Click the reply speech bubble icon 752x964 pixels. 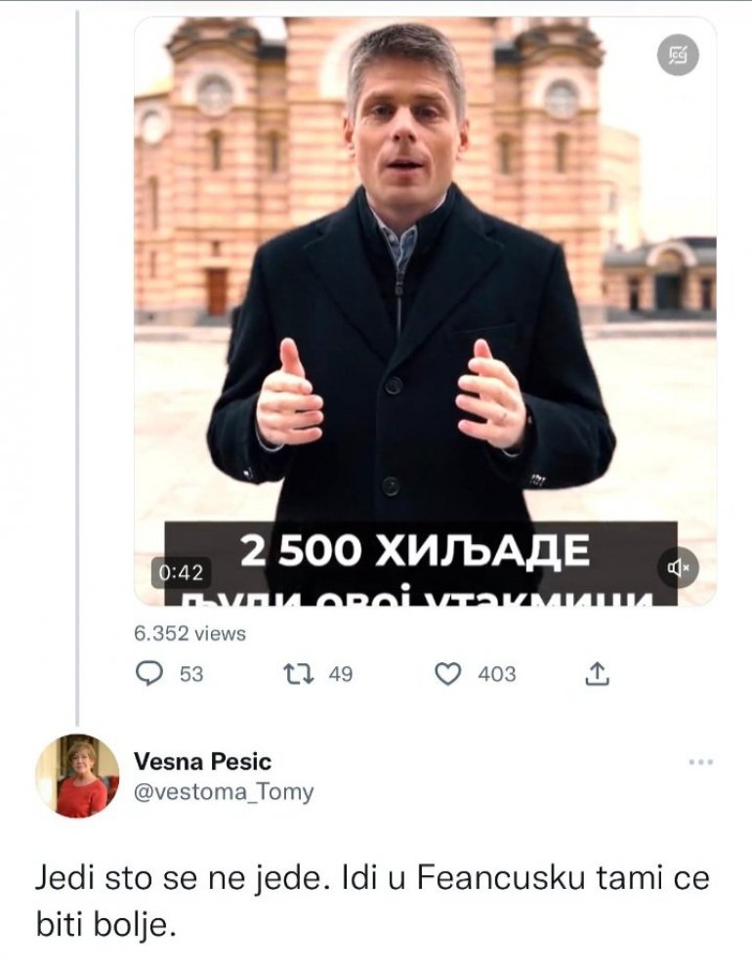click(147, 674)
